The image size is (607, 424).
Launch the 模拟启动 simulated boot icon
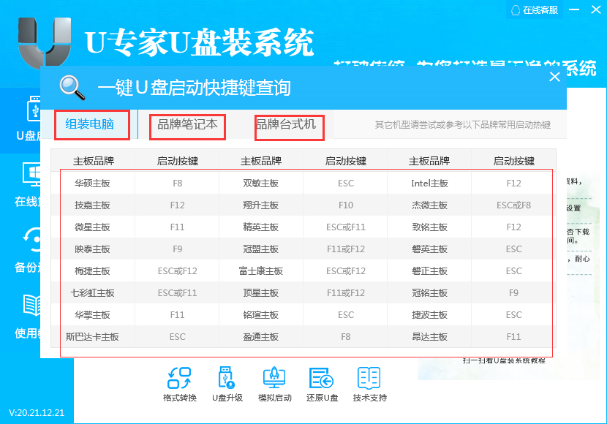point(274,378)
